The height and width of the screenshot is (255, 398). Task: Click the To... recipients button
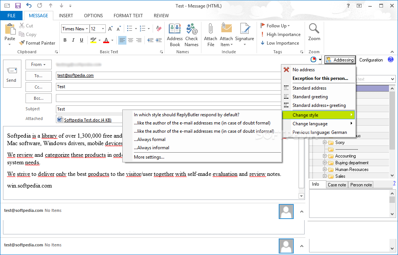coord(39,76)
